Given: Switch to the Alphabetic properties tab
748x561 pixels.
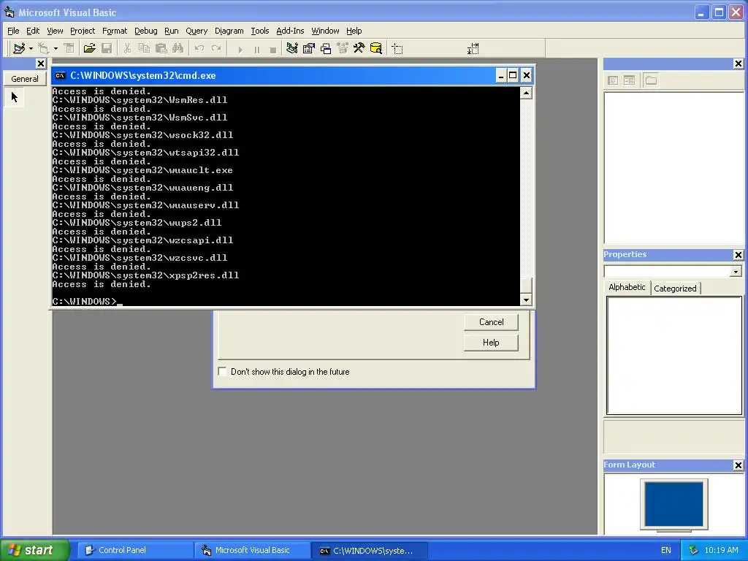Looking at the screenshot, I should click(x=627, y=287).
